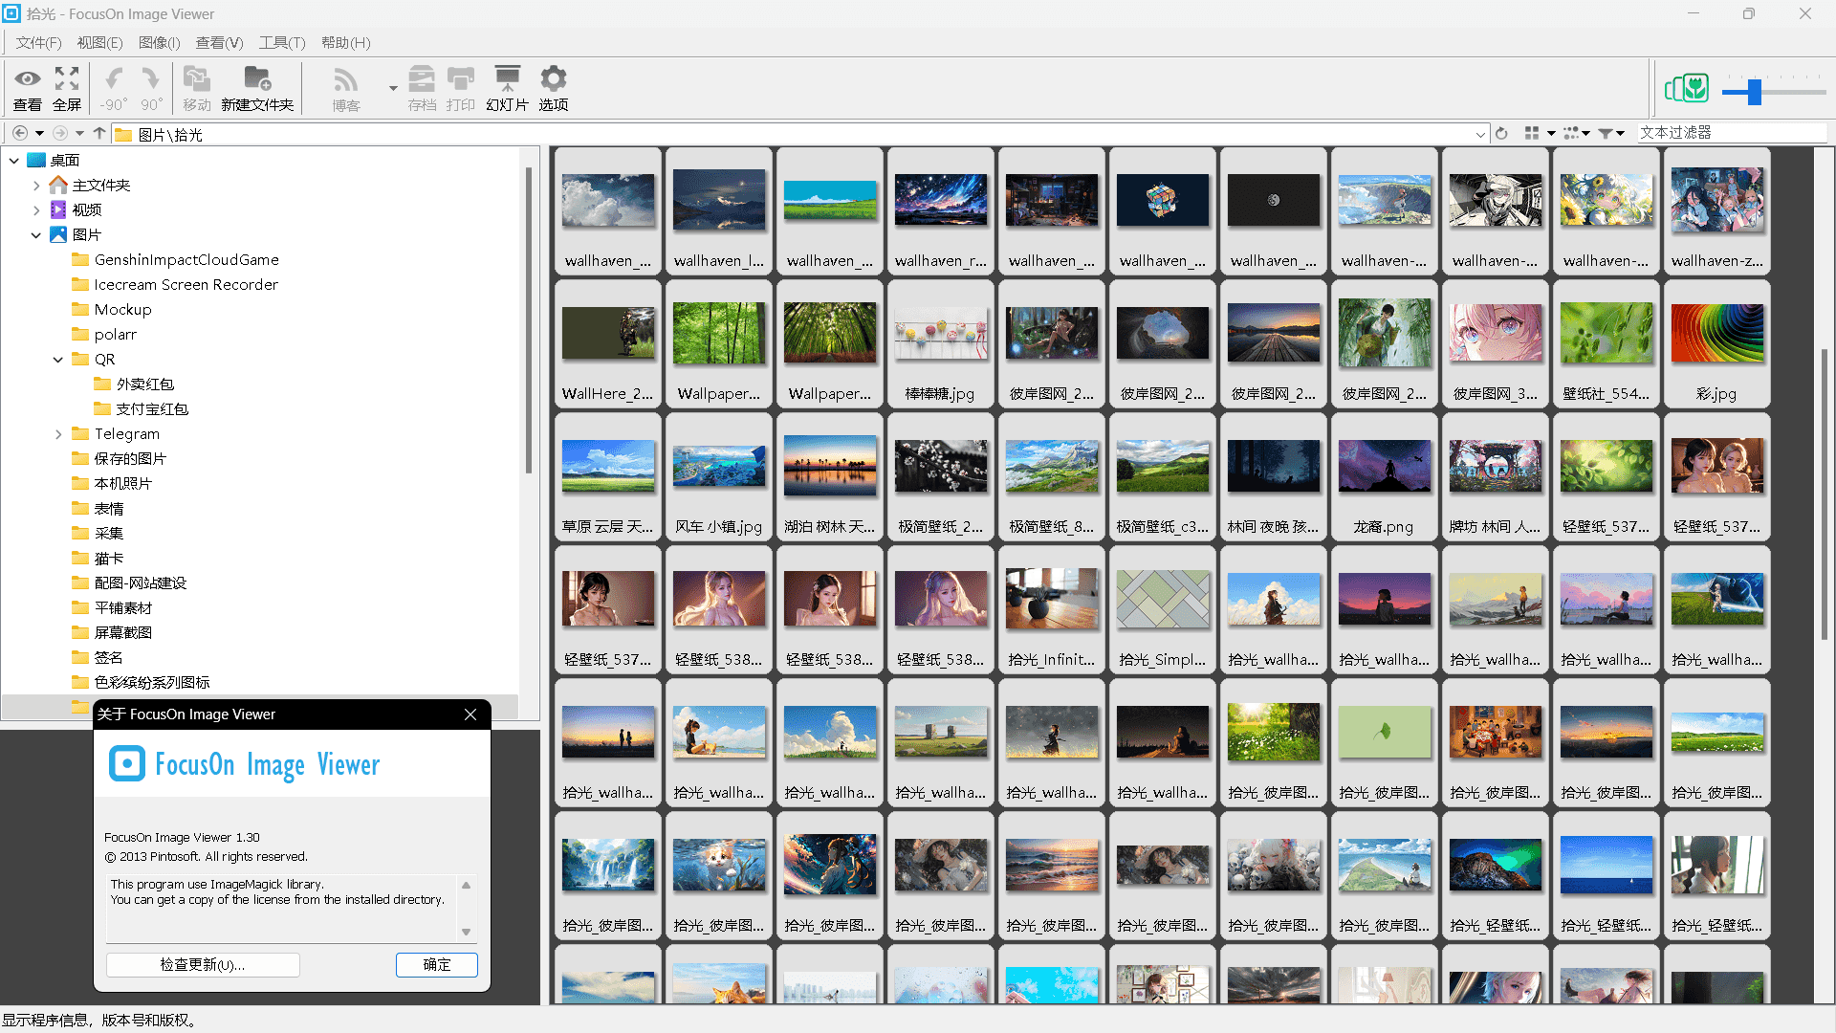This screenshot has width=1836, height=1033.
Task: Open the 文件(F) menu
Action: [38, 43]
